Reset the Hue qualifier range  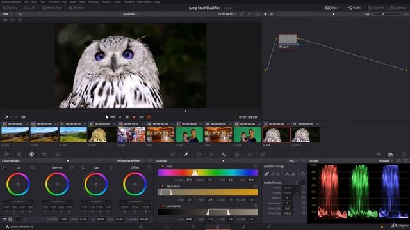(x=256, y=166)
